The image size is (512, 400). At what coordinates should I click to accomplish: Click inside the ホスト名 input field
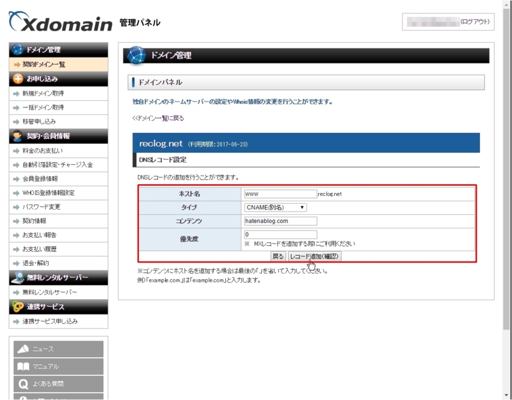tap(282, 192)
